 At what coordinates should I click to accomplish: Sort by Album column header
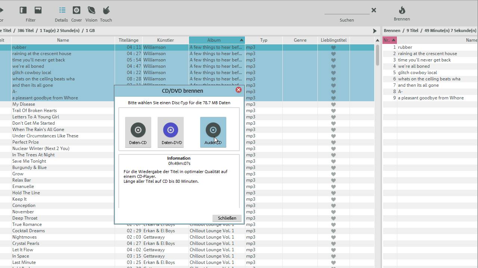[x=217, y=40]
